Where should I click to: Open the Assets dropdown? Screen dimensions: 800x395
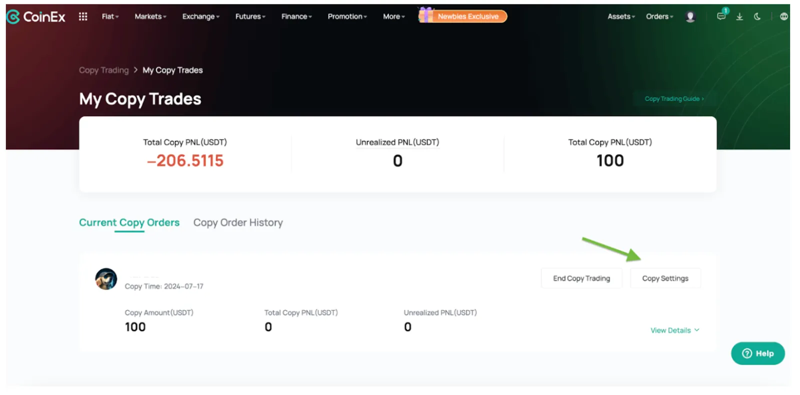(621, 16)
